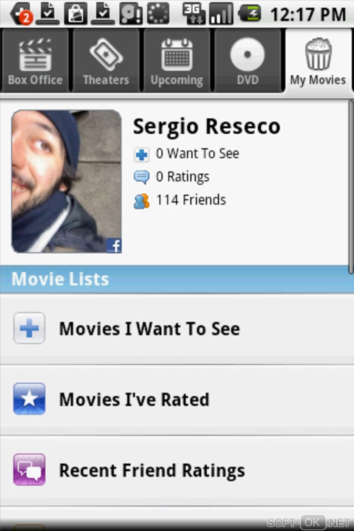Open the 114 Friends link
This screenshot has height=531, width=354.
(x=191, y=200)
